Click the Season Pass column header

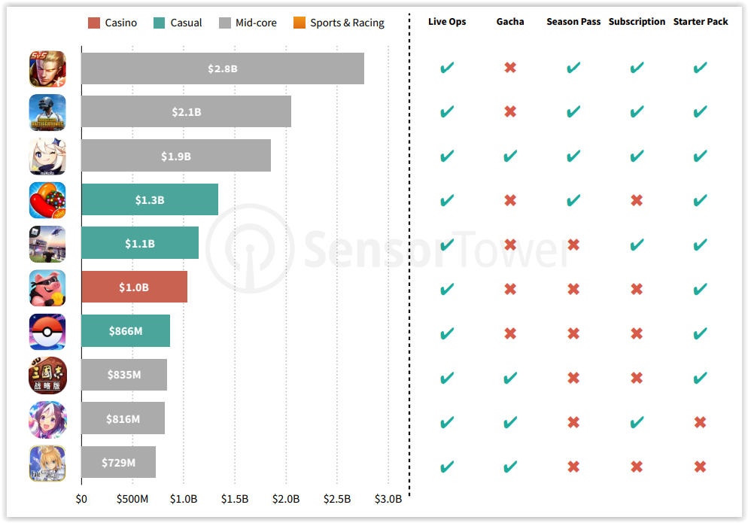click(573, 22)
